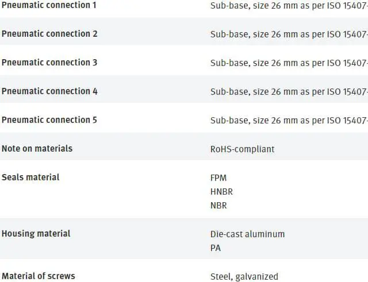Click Sub-base value for Pneumatic connection 3
368x282 pixels.
click(289, 63)
